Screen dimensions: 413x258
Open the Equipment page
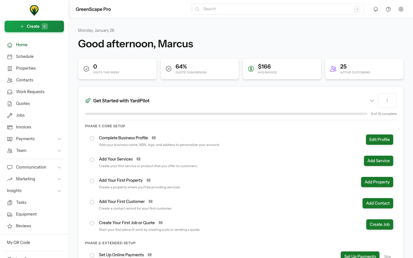[26, 214]
